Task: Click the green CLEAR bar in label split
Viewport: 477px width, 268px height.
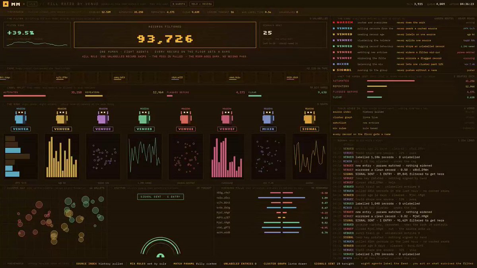Action: coord(255,96)
